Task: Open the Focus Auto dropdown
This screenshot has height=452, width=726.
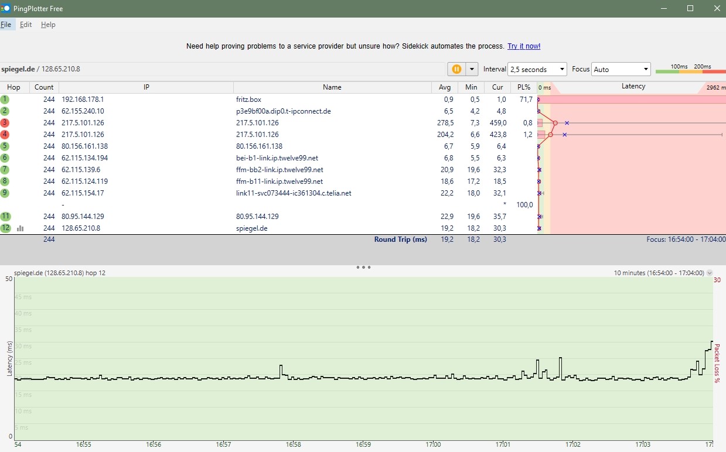Action: (621, 69)
